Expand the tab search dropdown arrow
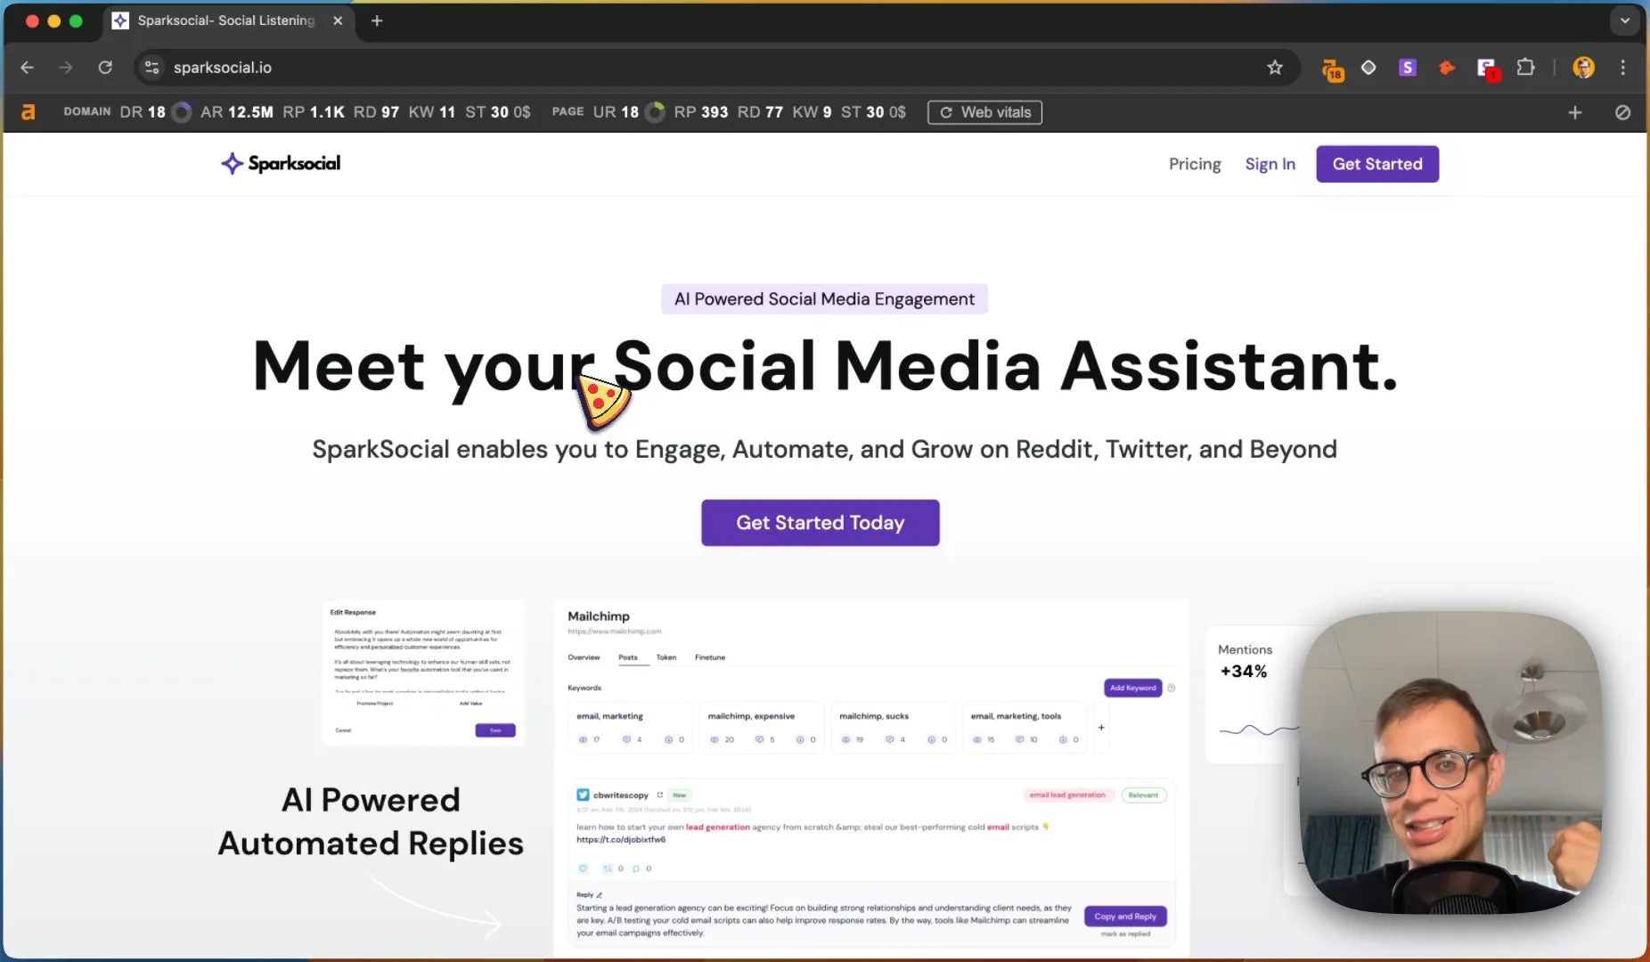The width and height of the screenshot is (1650, 962). coord(1625,20)
